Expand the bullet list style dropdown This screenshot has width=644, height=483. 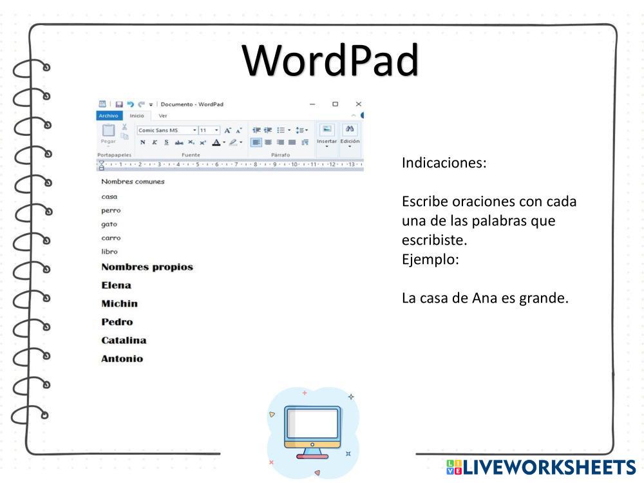tap(289, 130)
